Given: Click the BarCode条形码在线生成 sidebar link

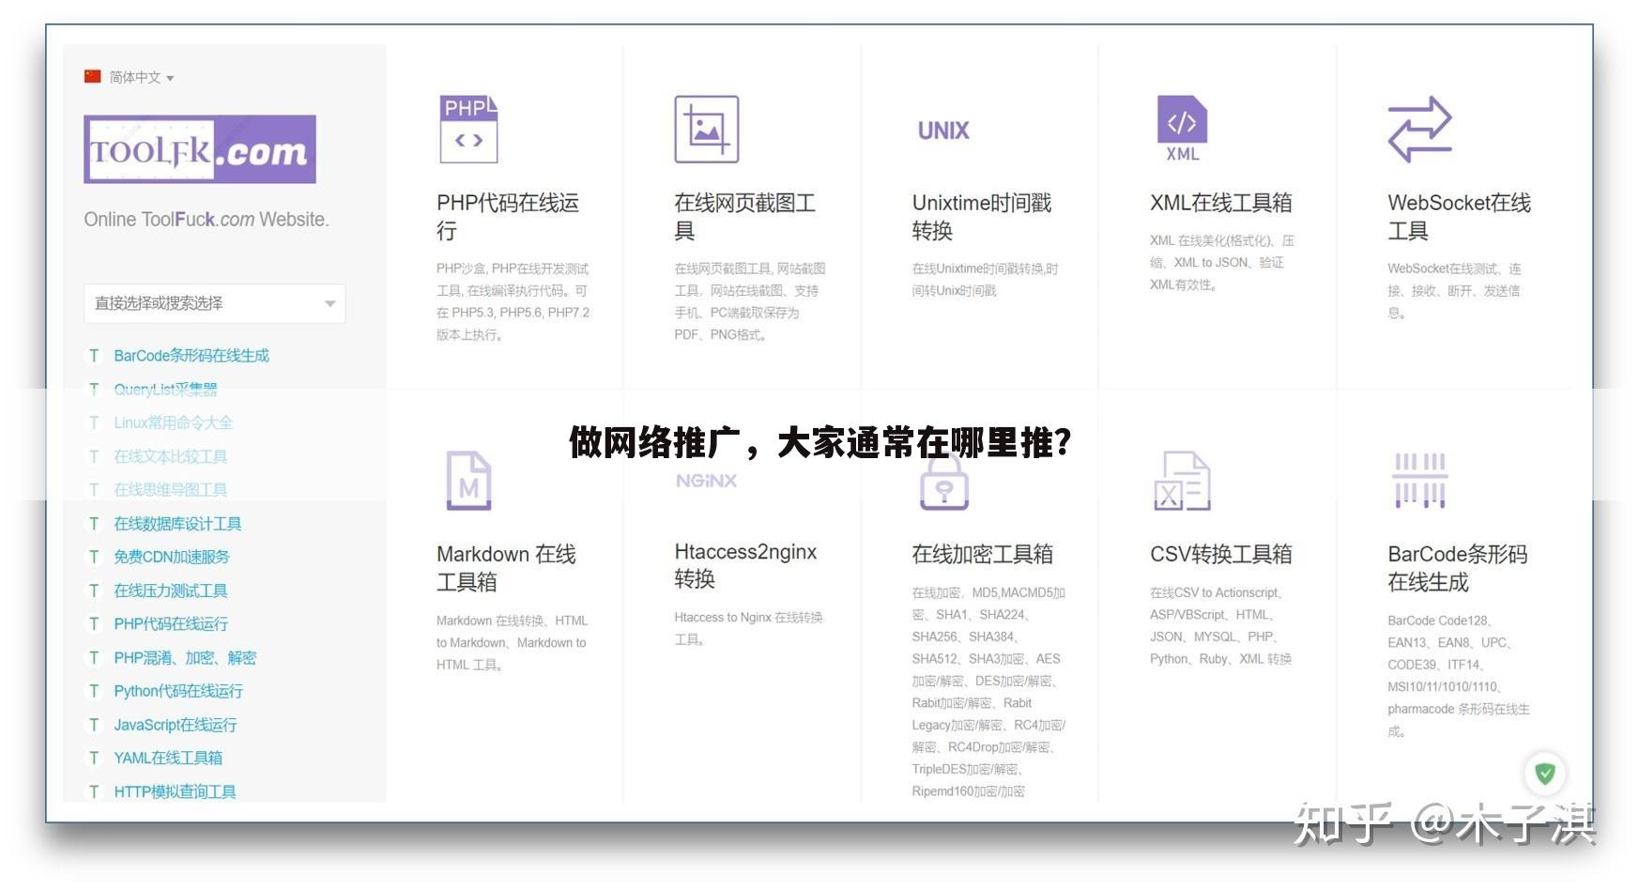Looking at the screenshot, I should click(x=191, y=355).
